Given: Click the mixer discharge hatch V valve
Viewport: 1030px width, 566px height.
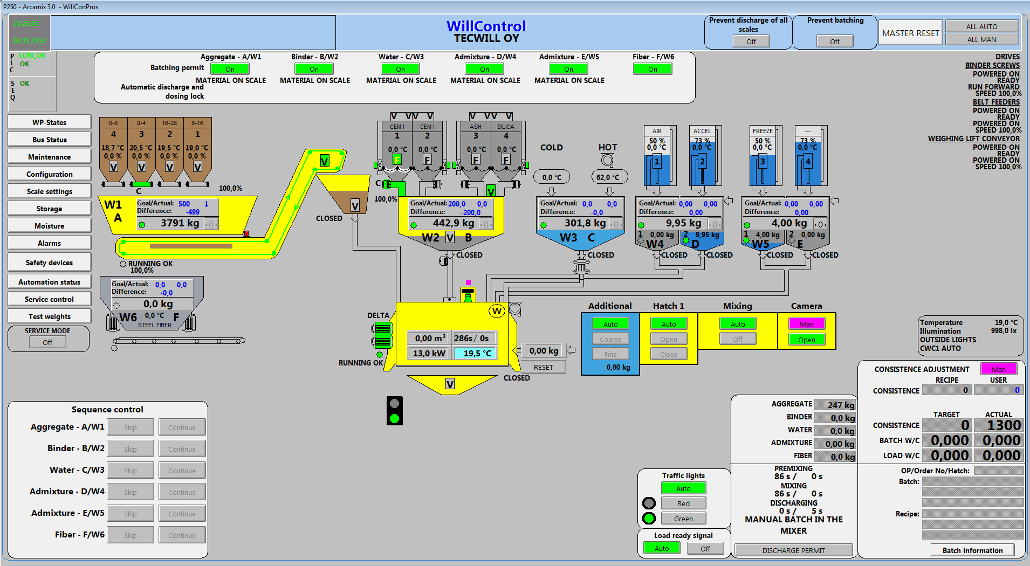Looking at the screenshot, I should 450,384.
